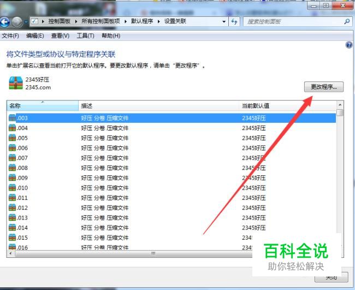Select the .005 extension row
Viewport: 355px width, 290px height.
tap(171, 138)
